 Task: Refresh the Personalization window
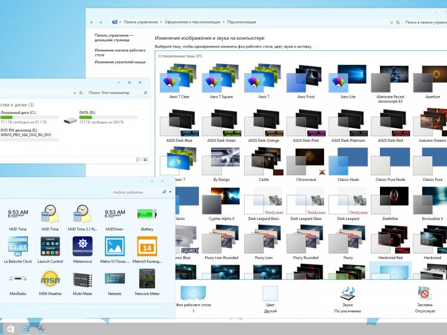(x=398, y=22)
